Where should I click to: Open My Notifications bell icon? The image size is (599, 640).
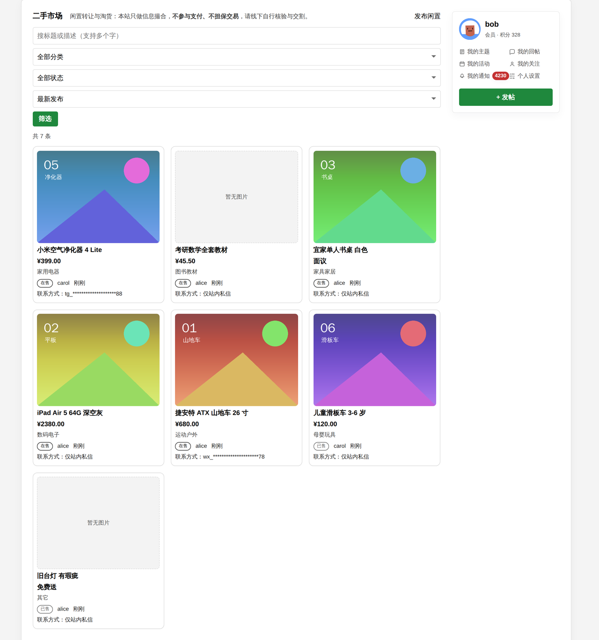(x=462, y=76)
